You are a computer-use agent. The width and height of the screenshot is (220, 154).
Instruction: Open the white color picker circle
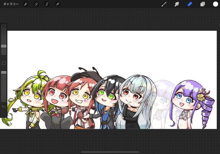[x=215, y=4]
